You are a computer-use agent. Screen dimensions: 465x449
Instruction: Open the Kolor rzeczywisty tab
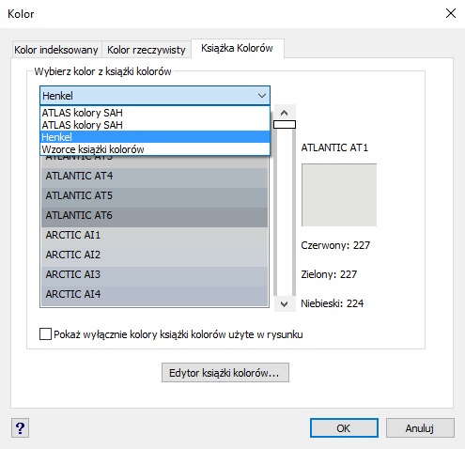[x=147, y=50]
